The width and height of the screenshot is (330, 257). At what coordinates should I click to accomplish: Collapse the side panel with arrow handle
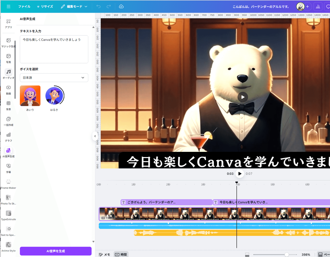95,136
